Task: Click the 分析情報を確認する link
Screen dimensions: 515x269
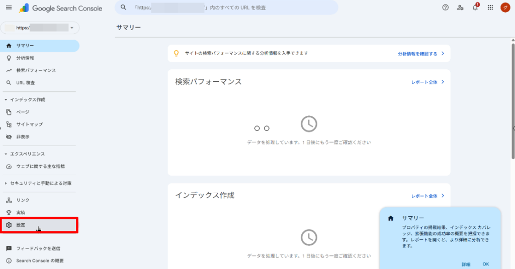Action: coord(417,54)
